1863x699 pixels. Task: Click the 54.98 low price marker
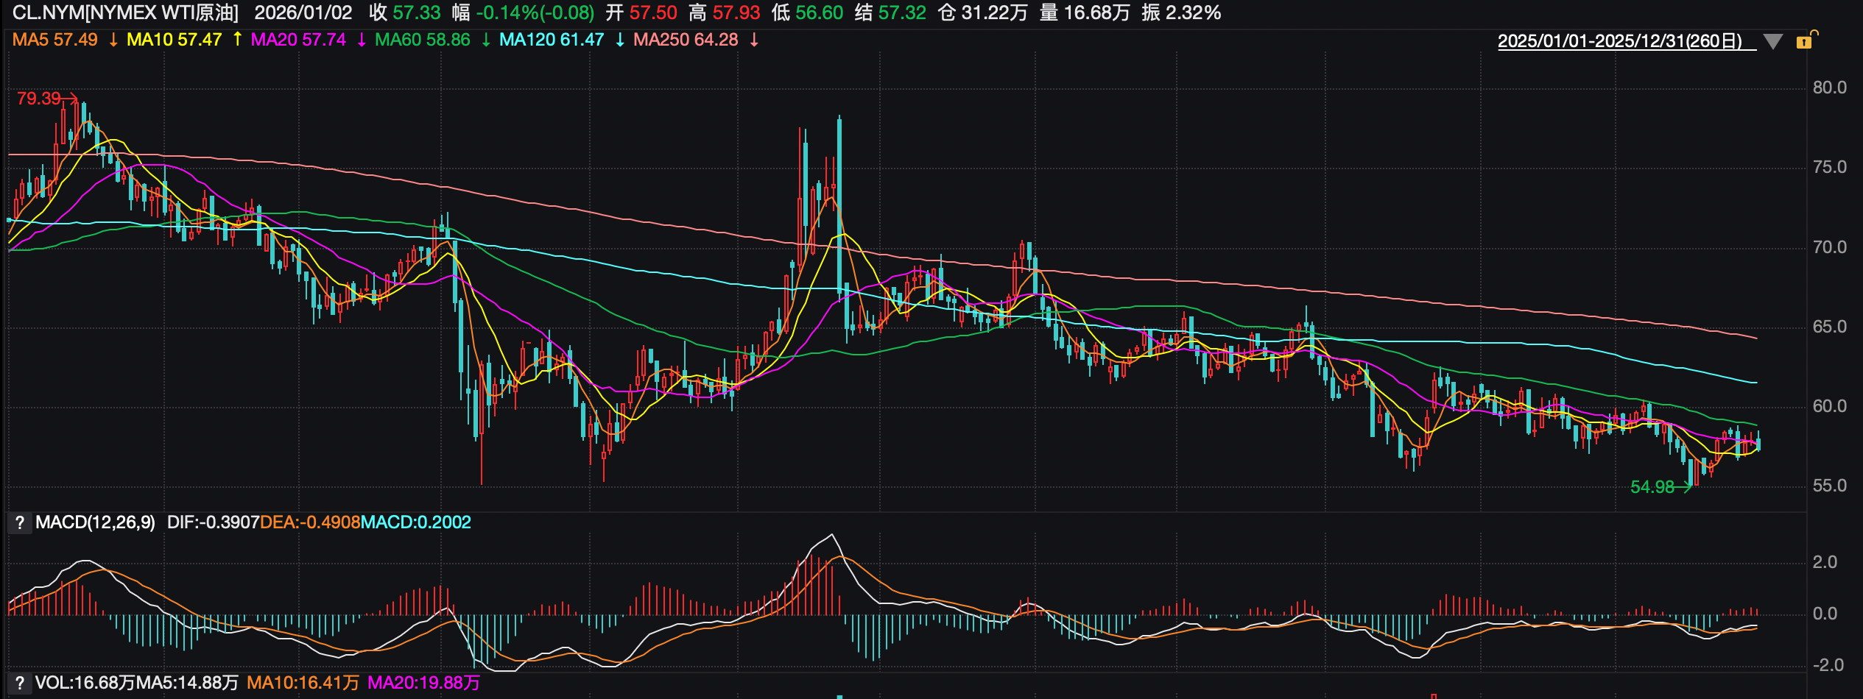coord(1652,487)
